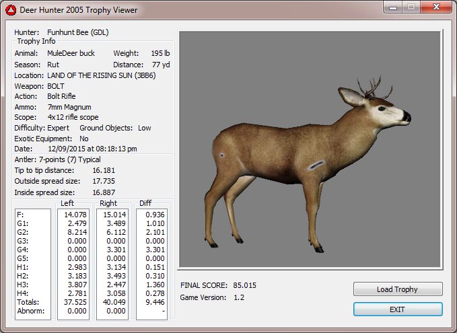Select the Left F value 14.078
The height and width of the screenshot is (333, 457).
pos(73,215)
